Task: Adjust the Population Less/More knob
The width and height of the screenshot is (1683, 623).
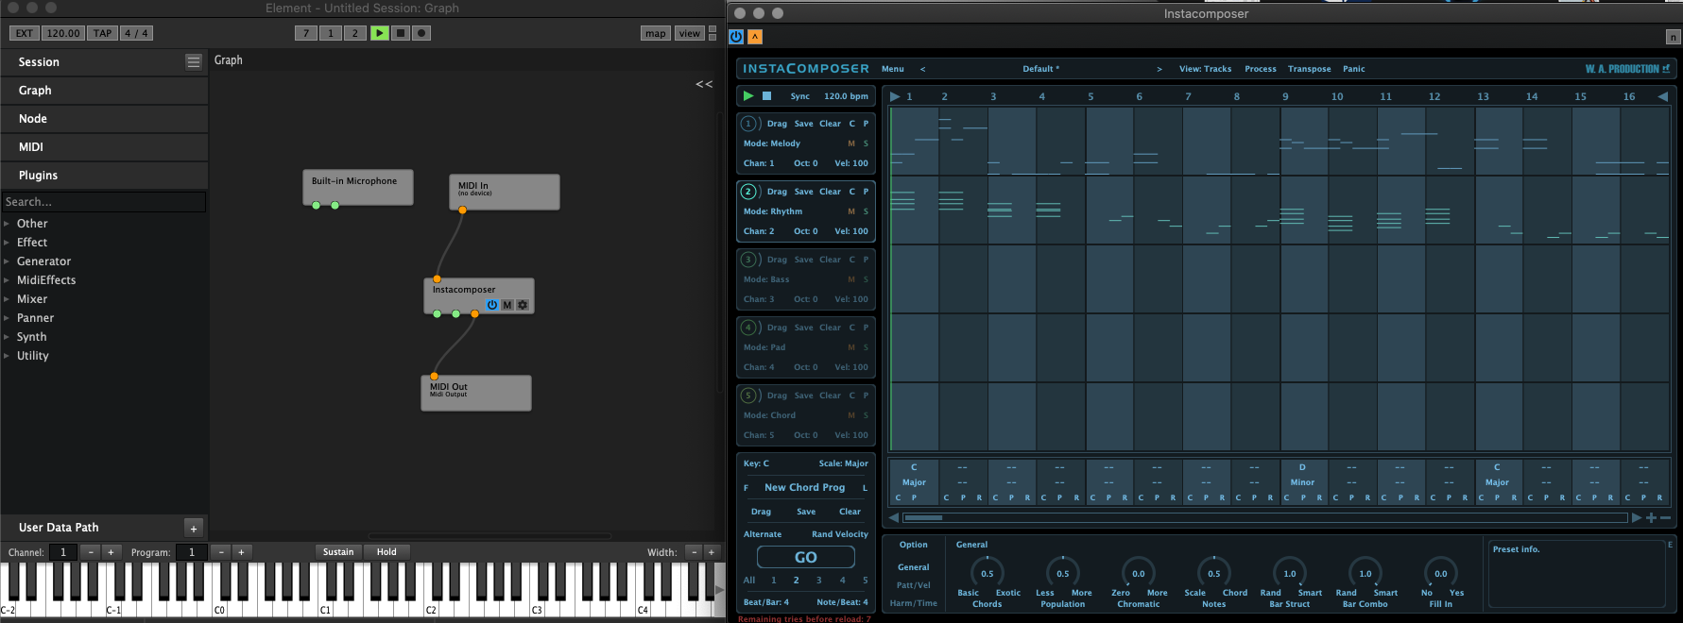Action: pyautogui.click(x=1063, y=573)
